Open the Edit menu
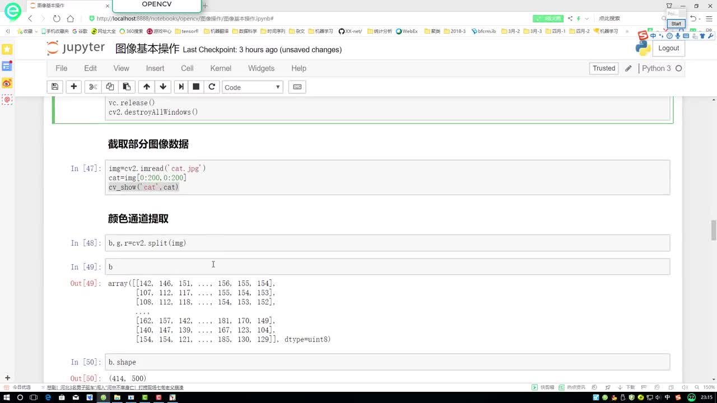This screenshot has width=717, height=403. tap(90, 68)
